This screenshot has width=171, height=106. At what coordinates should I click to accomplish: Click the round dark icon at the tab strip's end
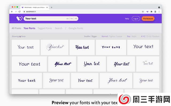pos(159,7)
